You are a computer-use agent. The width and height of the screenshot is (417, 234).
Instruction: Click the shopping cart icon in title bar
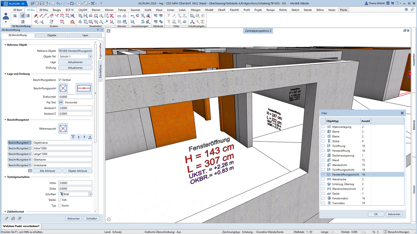[392, 3]
